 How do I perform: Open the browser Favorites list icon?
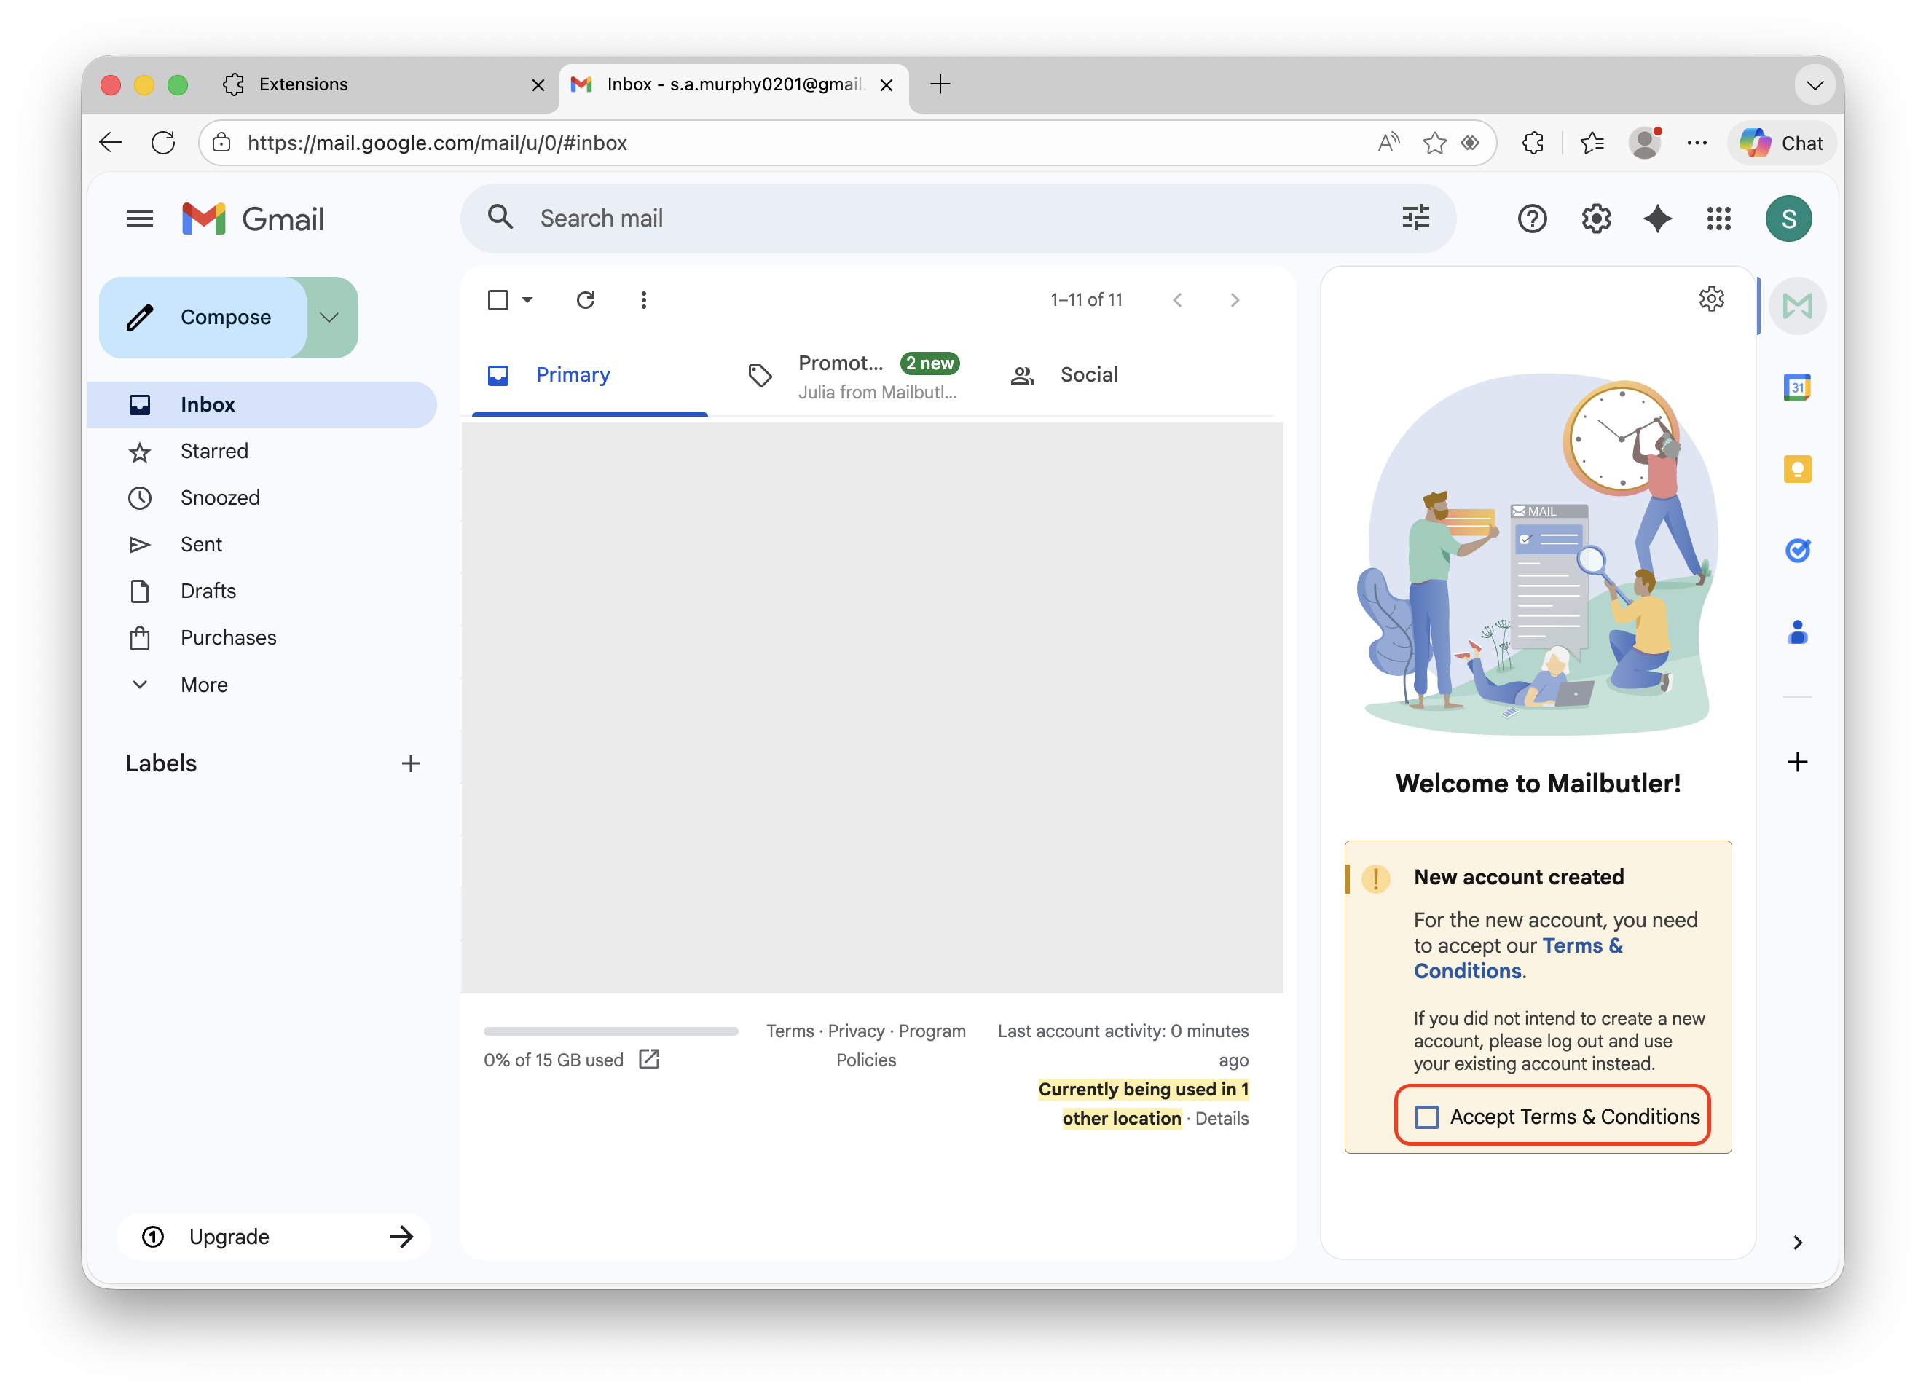pyautogui.click(x=1592, y=143)
